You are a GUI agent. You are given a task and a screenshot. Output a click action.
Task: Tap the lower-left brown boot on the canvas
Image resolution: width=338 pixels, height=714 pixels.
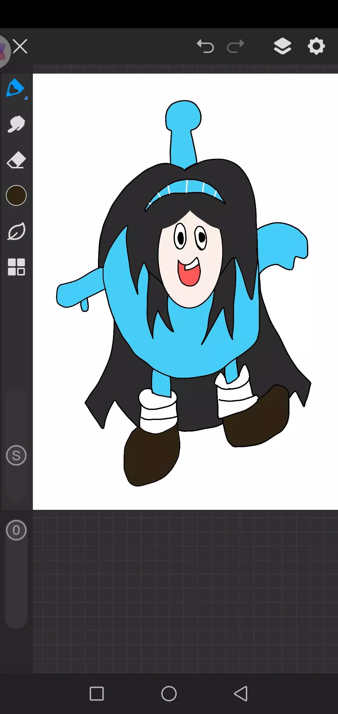150,456
